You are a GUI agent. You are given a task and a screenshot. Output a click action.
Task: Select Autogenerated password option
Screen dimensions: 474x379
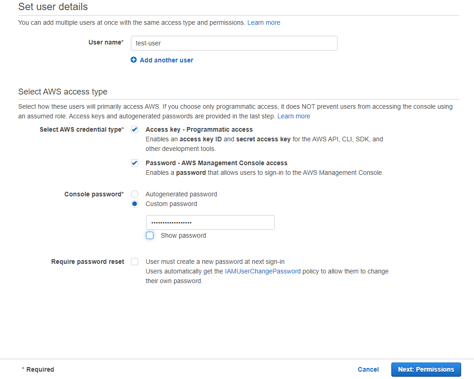point(135,194)
